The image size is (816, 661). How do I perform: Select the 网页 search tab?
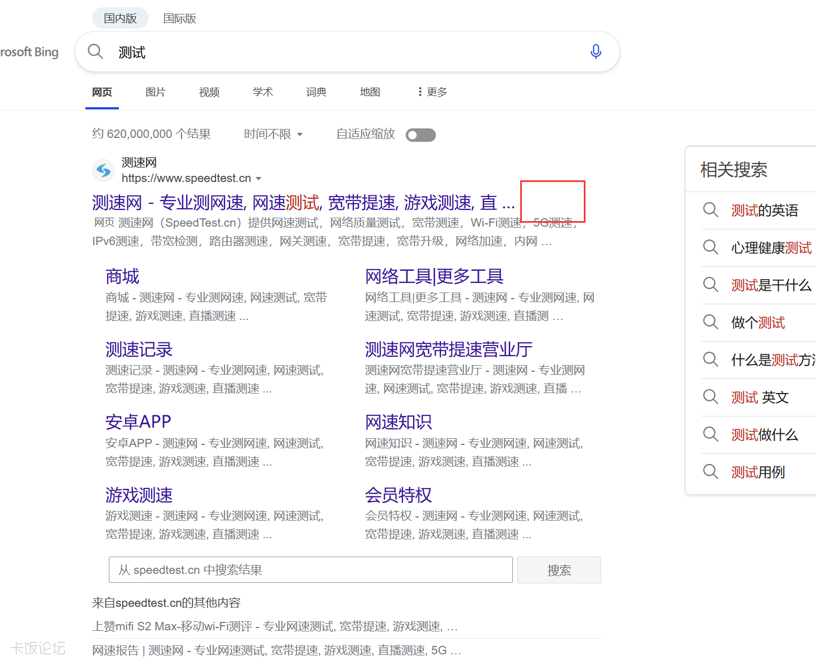click(x=102, y=92)
